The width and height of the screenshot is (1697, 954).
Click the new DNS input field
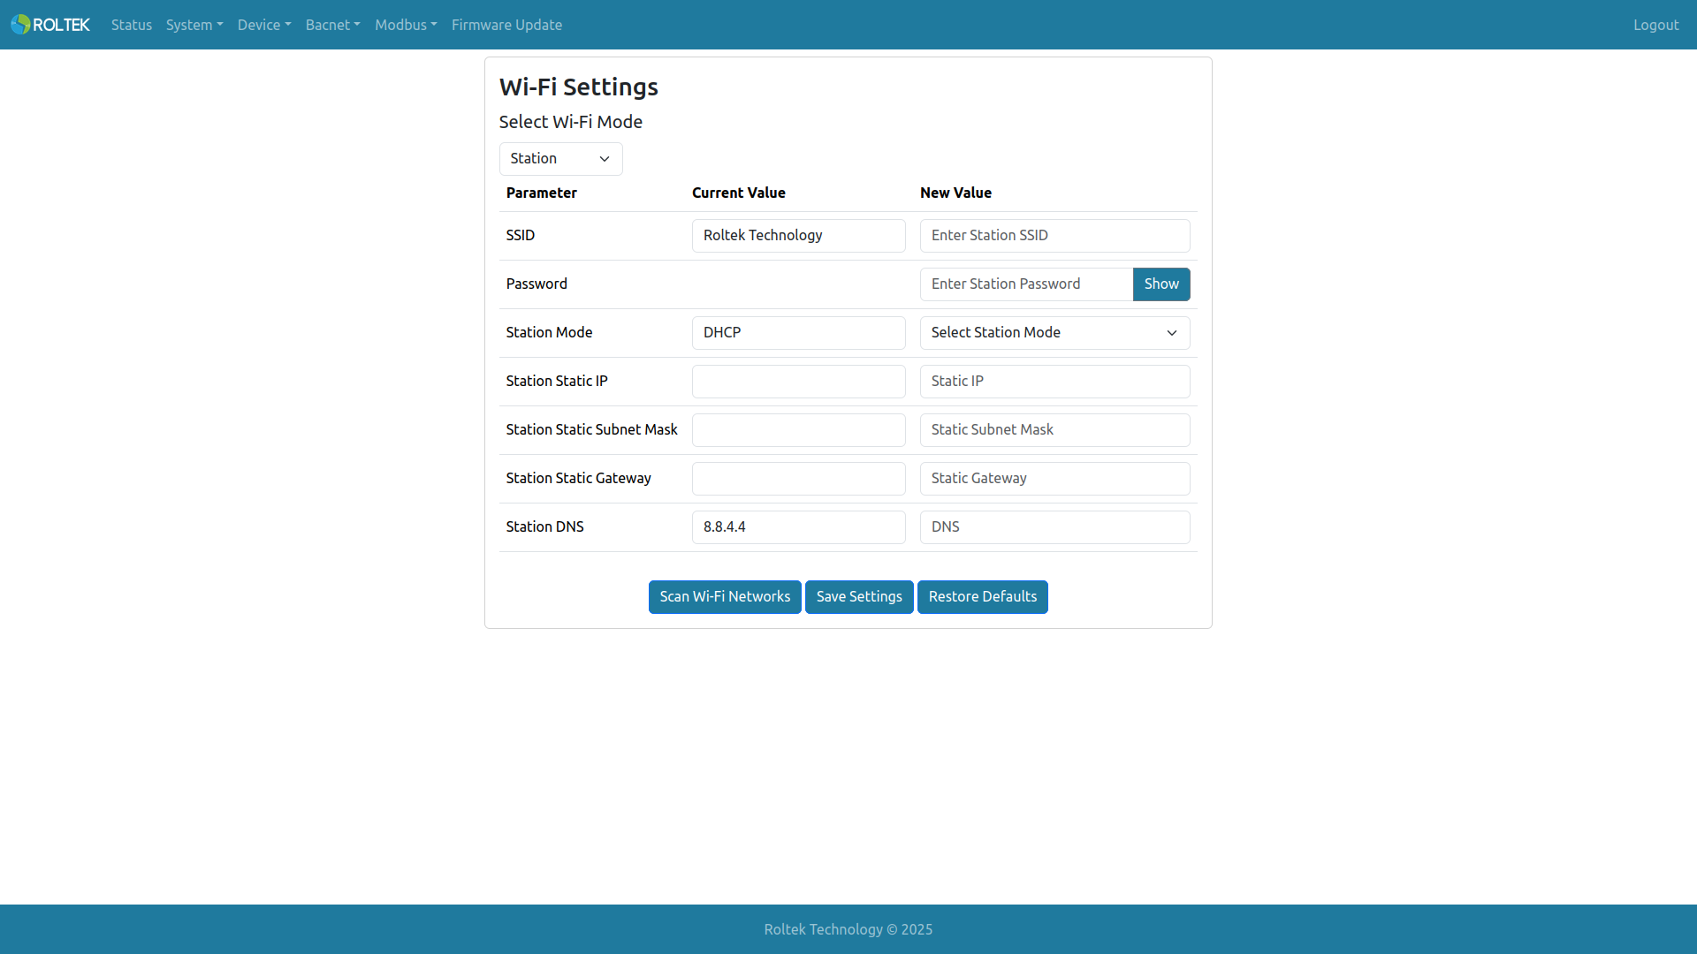[x=1054, y=527]
